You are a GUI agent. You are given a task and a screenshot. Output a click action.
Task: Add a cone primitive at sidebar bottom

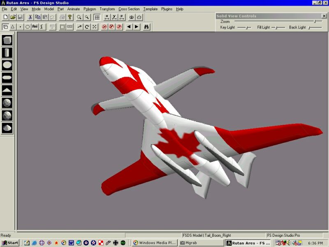(7, 128)
